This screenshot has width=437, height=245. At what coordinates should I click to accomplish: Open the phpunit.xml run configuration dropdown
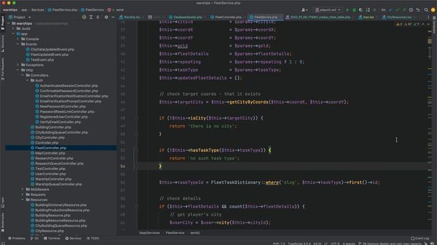pyautogui.click(x=328, y=10)
